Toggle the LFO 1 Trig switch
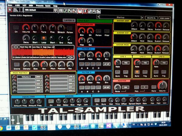 point(126,72)
